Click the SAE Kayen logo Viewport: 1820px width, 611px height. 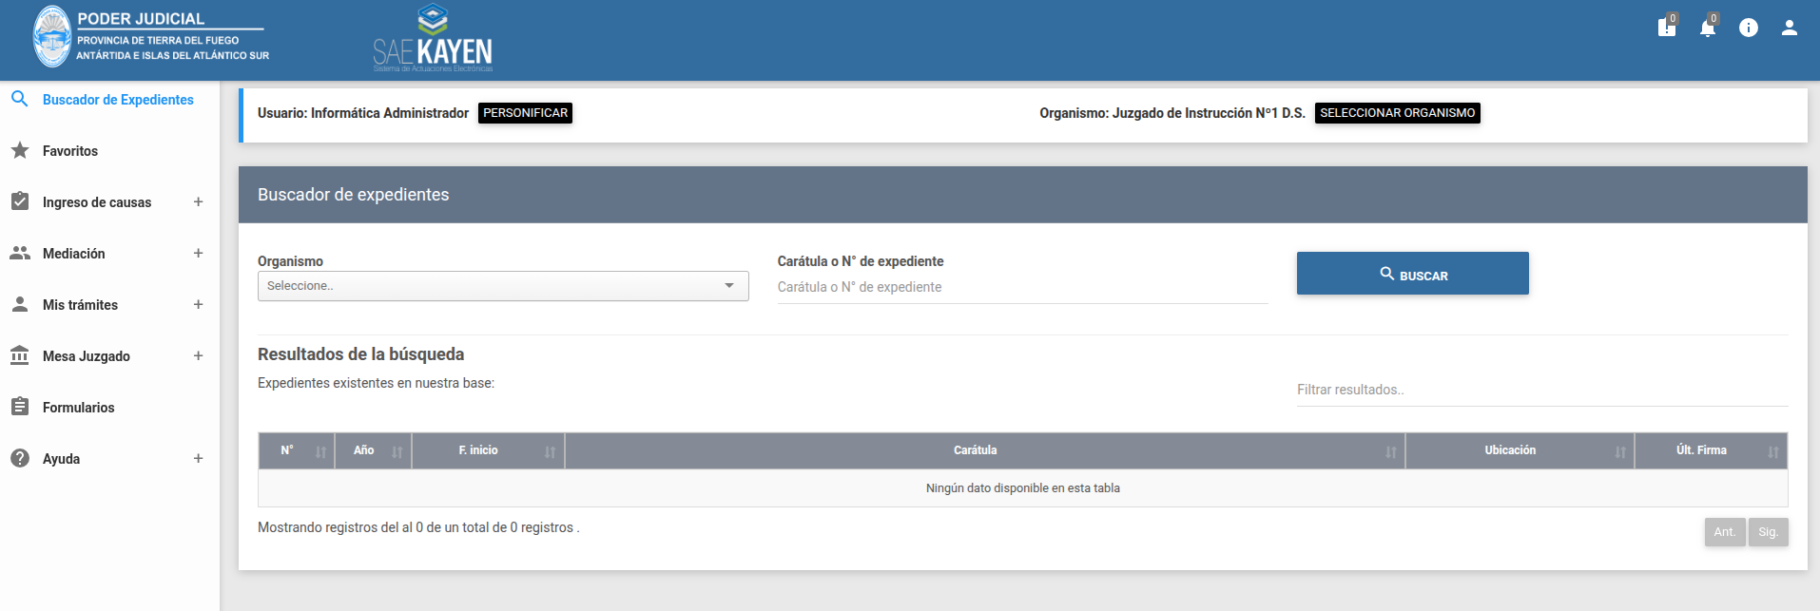(433, 40)
